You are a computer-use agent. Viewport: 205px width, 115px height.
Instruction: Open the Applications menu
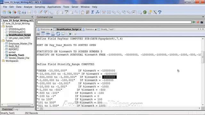pos(54,7)
